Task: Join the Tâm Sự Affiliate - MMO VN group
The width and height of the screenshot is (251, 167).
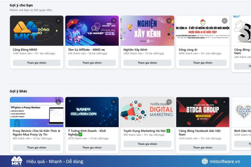Action: [x=91, y=63]
